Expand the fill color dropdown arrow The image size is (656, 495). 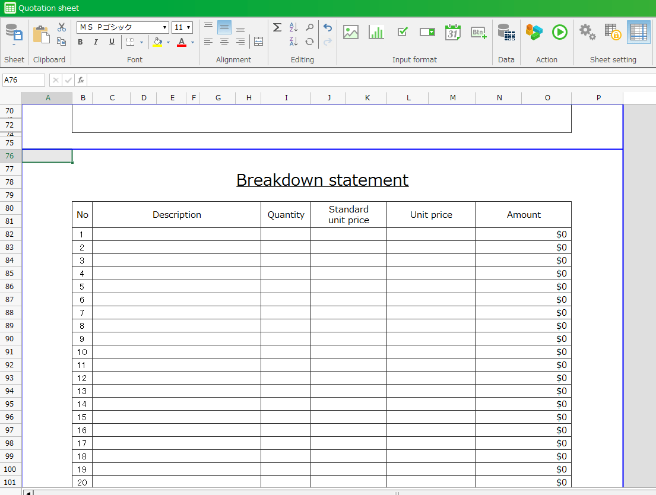pos(168,43)
